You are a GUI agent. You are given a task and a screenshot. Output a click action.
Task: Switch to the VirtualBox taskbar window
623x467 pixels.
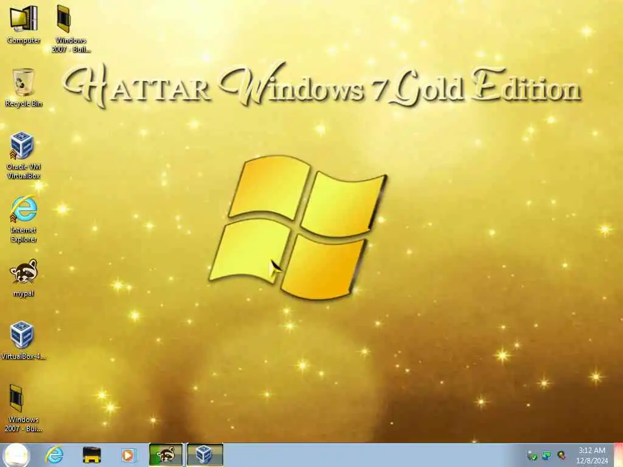204,455
